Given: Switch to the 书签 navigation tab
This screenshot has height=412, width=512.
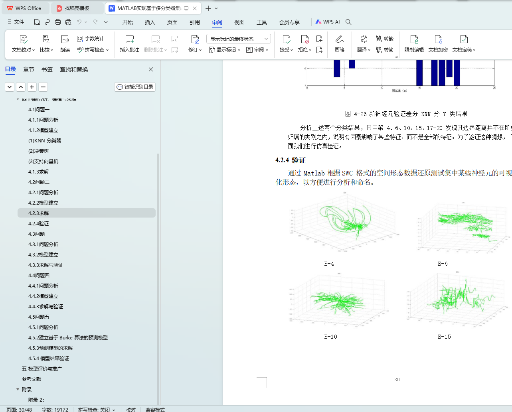Looking at the screenshot, I should pyautogui.click(x=47, y=69).
